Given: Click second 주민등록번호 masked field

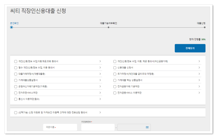Looking at the screenshot, I should click(x=134, y=127).
